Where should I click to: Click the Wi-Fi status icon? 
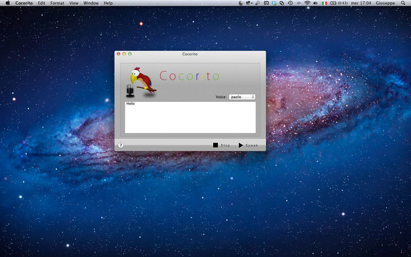pos(307,3)
